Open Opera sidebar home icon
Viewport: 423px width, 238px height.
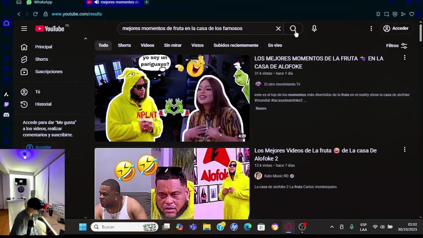6,23
